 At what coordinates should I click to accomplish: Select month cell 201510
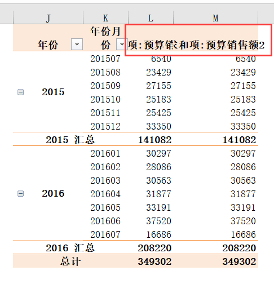[105, 99]
